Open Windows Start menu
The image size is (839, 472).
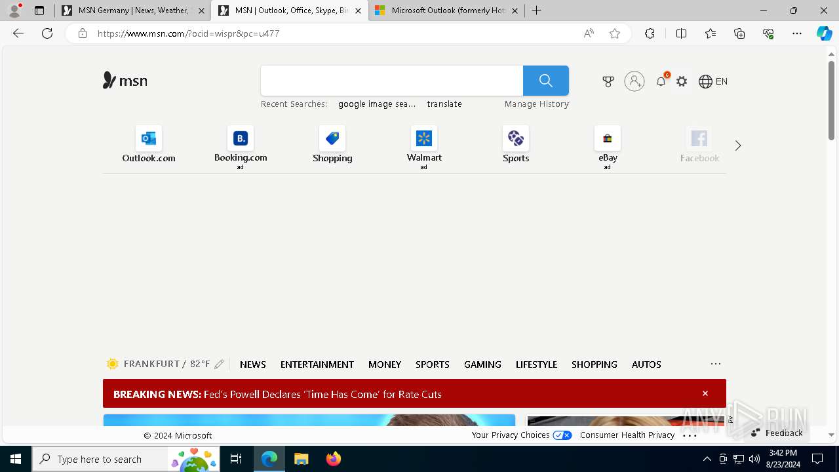point(16,459)
